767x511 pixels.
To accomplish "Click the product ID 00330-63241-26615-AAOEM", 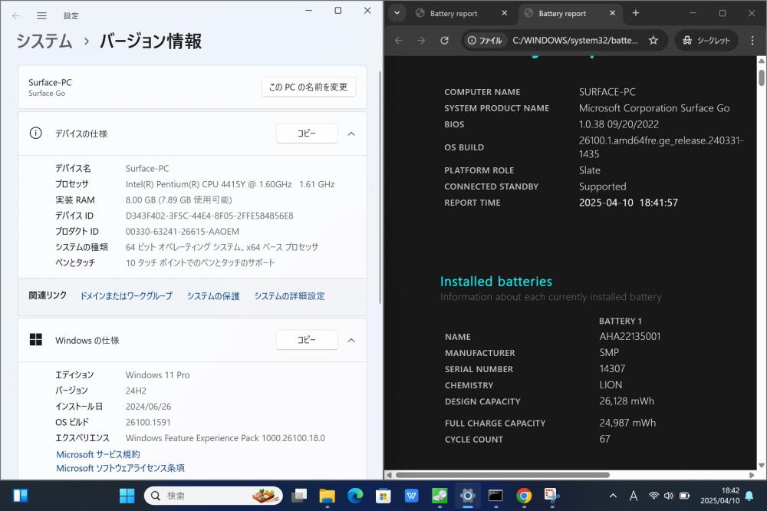I will [183, 231].
